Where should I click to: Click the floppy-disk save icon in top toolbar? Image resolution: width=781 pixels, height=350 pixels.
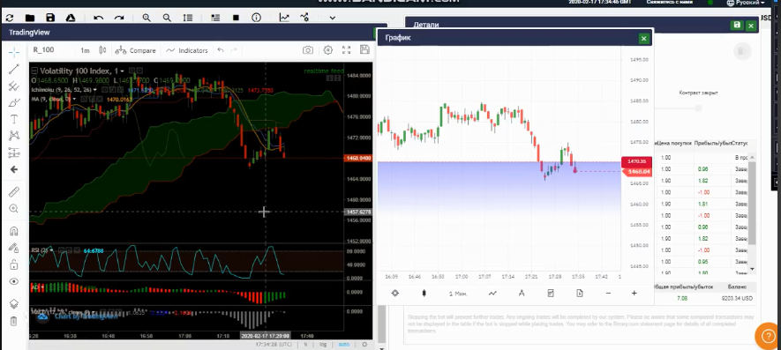click(x=50, y=18)
